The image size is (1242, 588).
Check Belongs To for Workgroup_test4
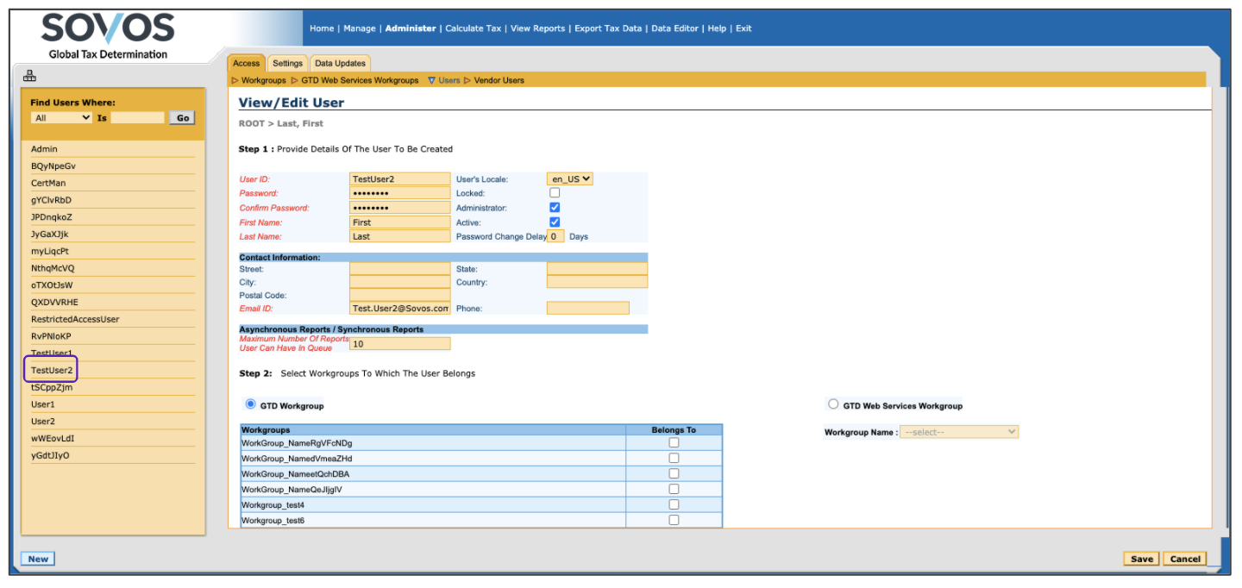coord(674,504)
